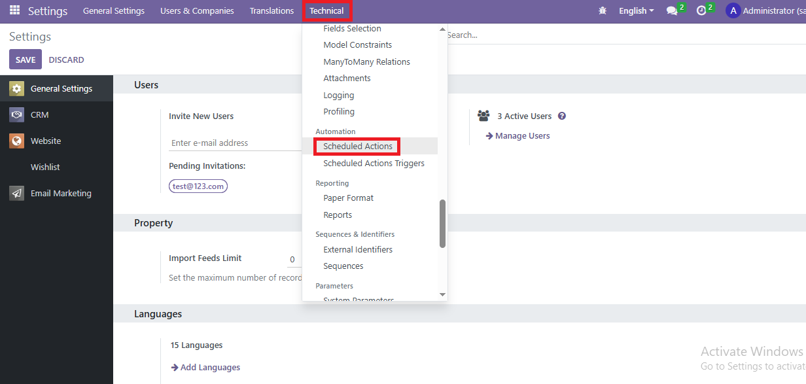Click the debug bug icon

[603, 11]
